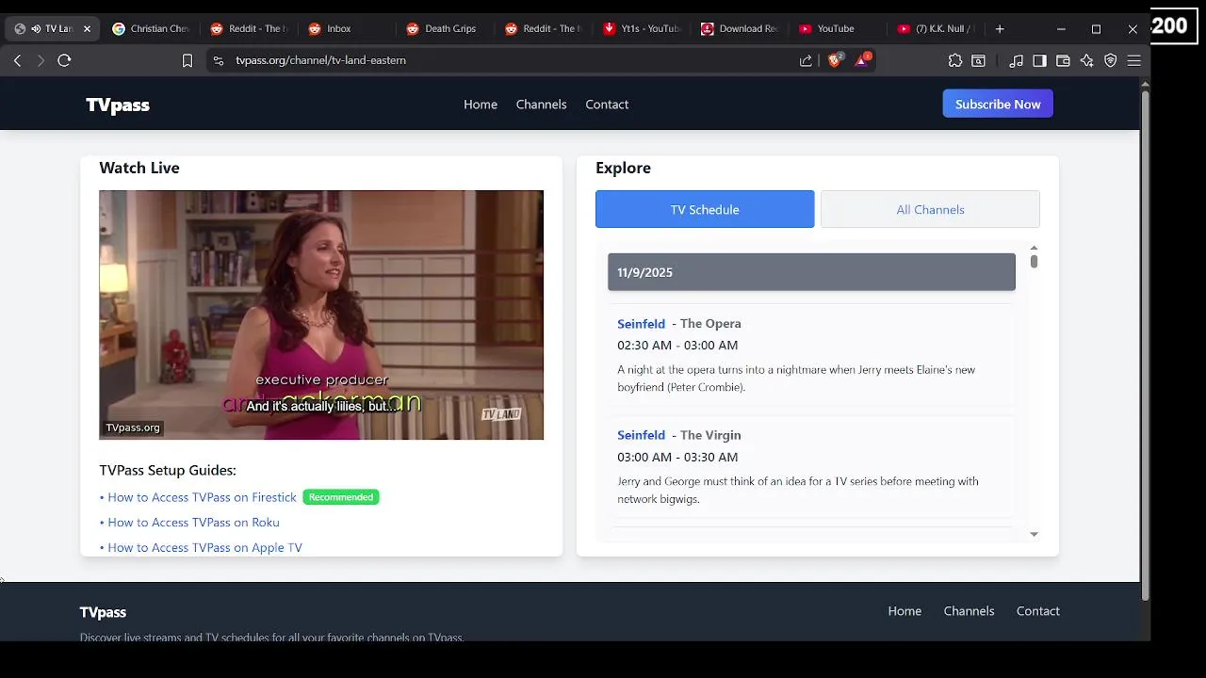Select the All Channels tab

click(930, 209)
